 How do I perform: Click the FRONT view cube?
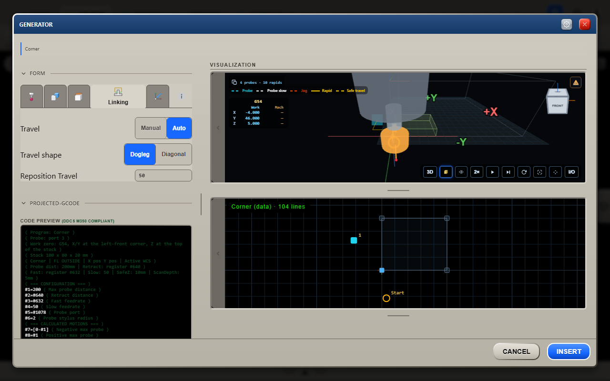click(x=557, y=105)
